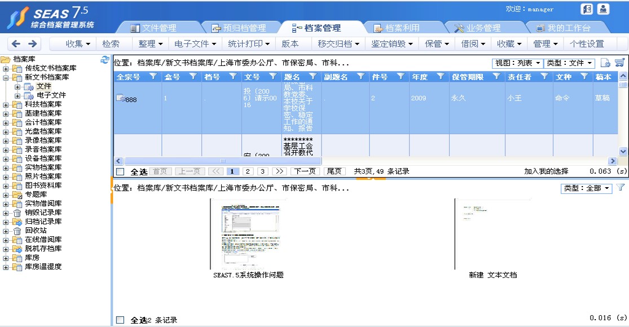Go to page 3 of the records
The image size is (629, 327).
pyautogui.click(x=262, y=171)
